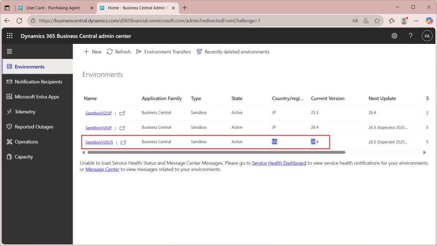Viewport: 437px width, 246px height.
Task: Launch the Copilot sidebar
Action: point(429,20)
